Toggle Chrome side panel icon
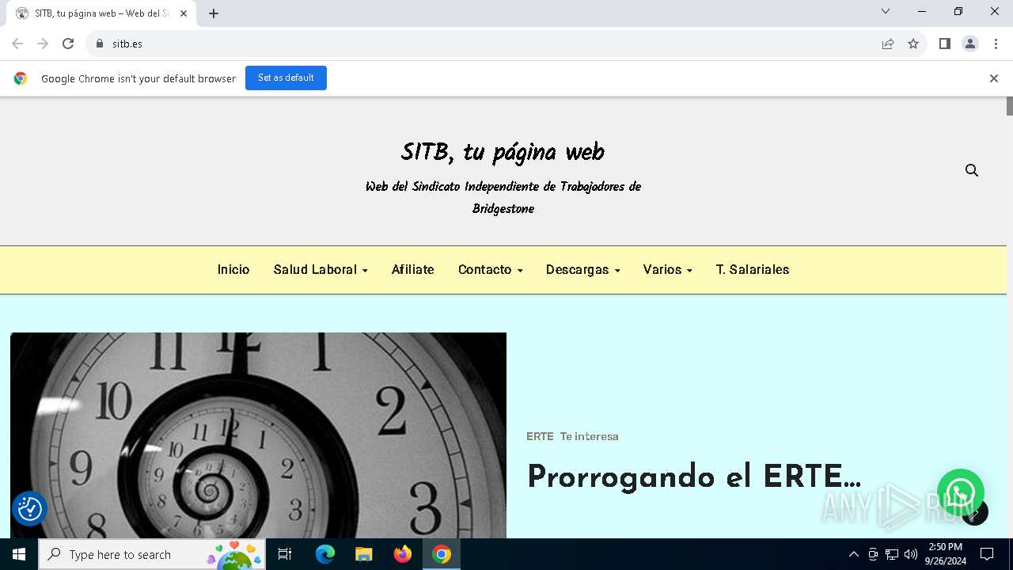The width and height of the screenshot is (1013, 570). (944, 44)
